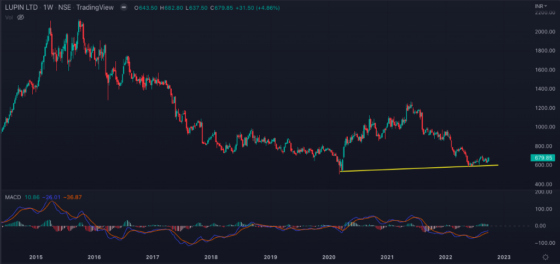Image resolution: width=560 pixels, height=264 pixels.
Task: Click the 1800.00 price axis label
Action: (545, 51)
